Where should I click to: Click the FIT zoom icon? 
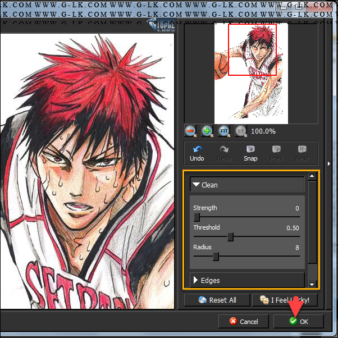224,131
